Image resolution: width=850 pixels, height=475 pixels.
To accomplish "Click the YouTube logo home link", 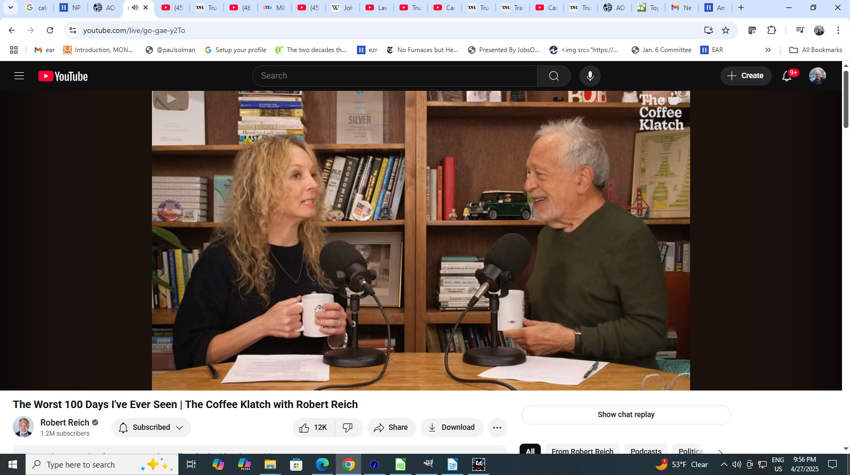I will 63,76.
